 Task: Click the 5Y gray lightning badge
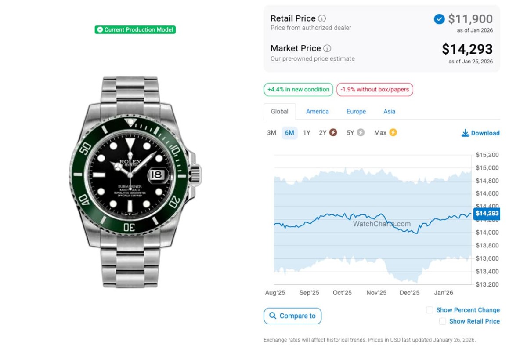coord(361,132)
